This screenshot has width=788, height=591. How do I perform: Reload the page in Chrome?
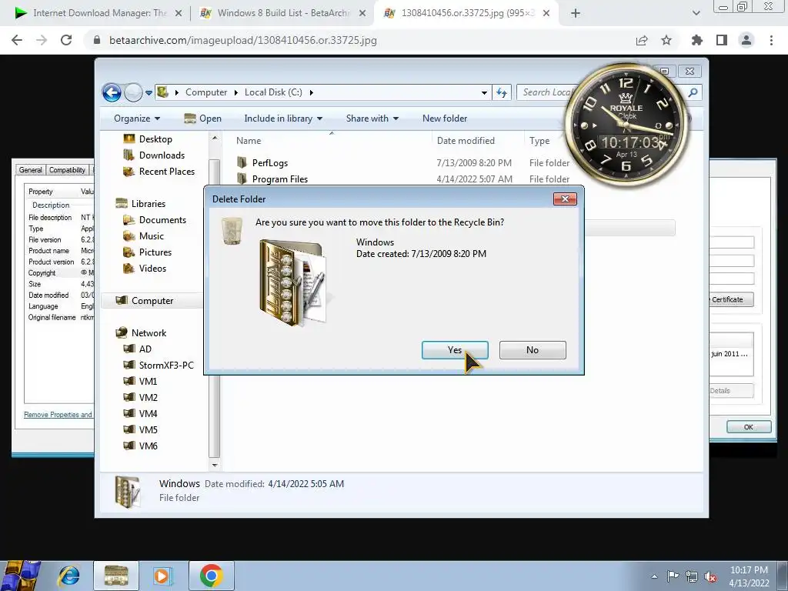coord(66,40)
